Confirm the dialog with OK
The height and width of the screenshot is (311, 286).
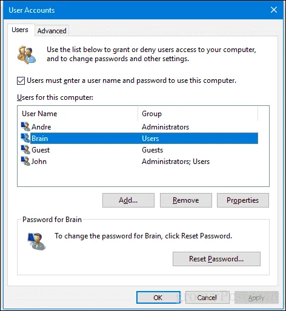(x=158, y=297)
